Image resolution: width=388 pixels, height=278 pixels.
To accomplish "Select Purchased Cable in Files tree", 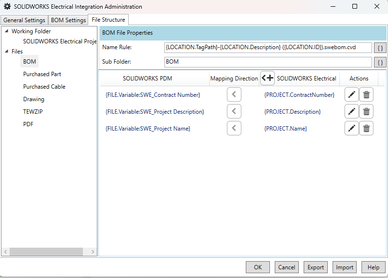I will 44,87.
